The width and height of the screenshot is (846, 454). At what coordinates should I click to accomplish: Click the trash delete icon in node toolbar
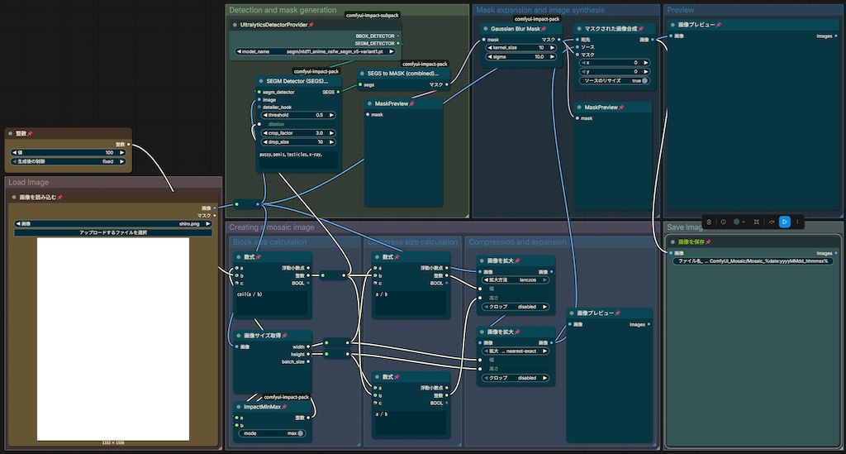coord(709,222)
